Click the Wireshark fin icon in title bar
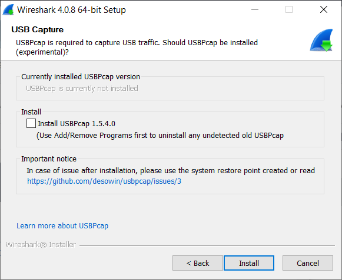 [8, 10]
